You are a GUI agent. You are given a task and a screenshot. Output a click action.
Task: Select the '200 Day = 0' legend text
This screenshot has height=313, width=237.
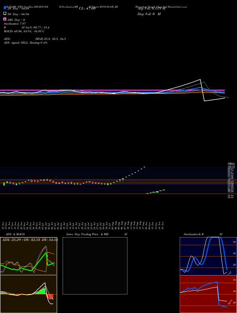[16, 20]
